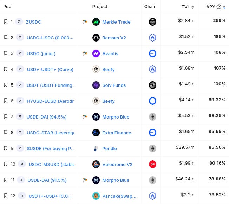The width and height of the screenshot is (229, 204).
Task: Bookmark the USDE-DAI (94.5%) pool
Action: click(6, 116)
